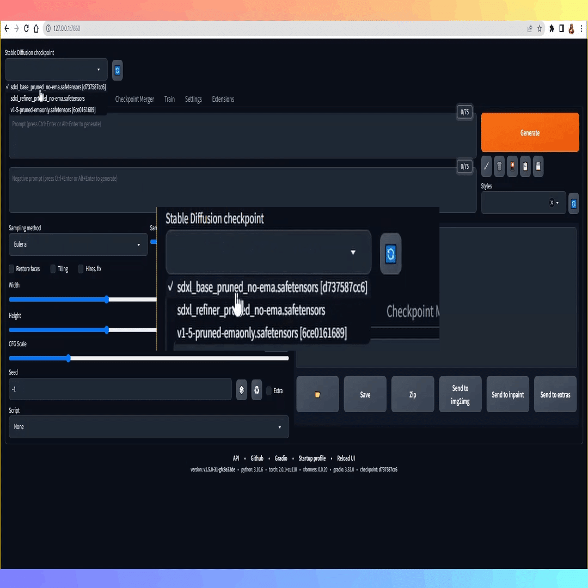Click the refresh checkpoint list icon

click(x=118, y=70)
